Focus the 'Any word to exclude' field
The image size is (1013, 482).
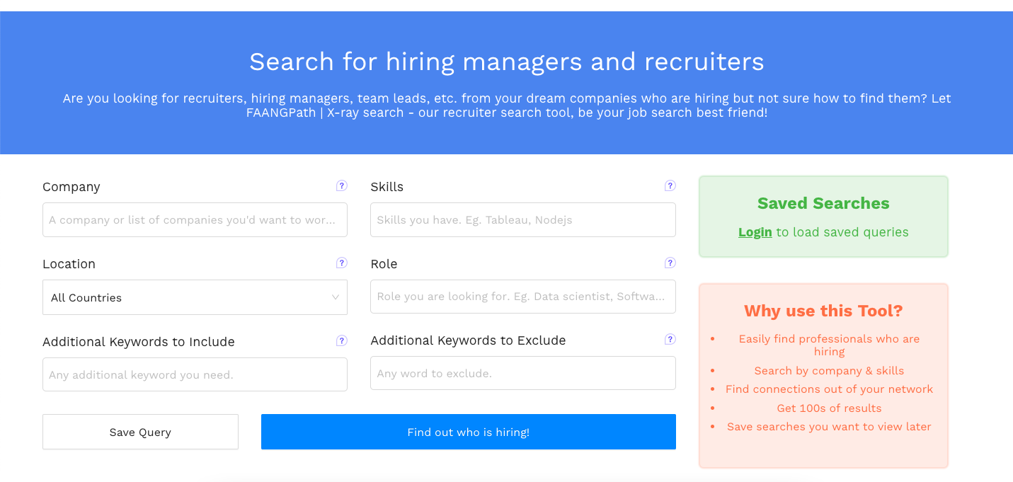(x=522, y=373)
